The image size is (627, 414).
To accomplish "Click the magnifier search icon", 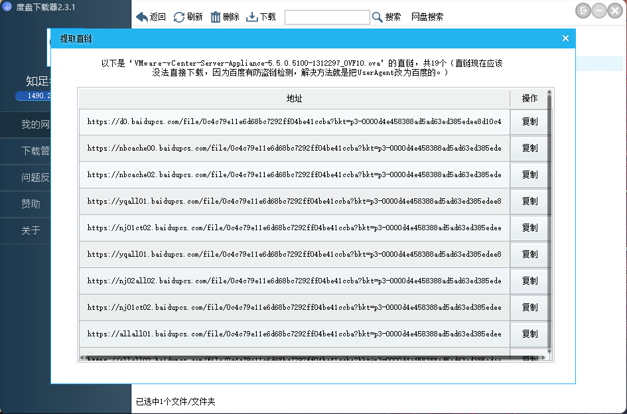I will tap(377, 17).
